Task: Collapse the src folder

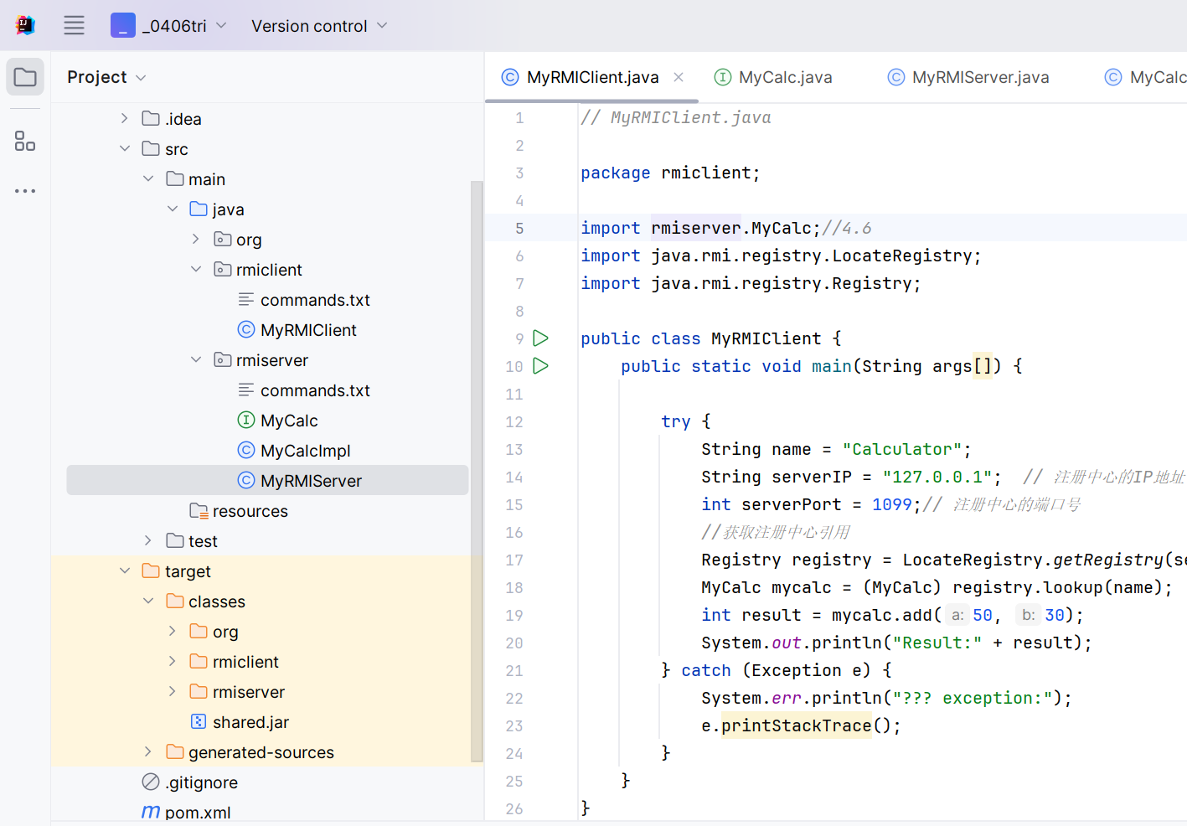Action: pos(124,148)
